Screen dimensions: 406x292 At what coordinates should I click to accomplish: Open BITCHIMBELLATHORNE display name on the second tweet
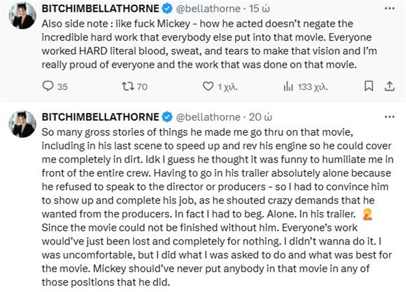pos(100,117)
